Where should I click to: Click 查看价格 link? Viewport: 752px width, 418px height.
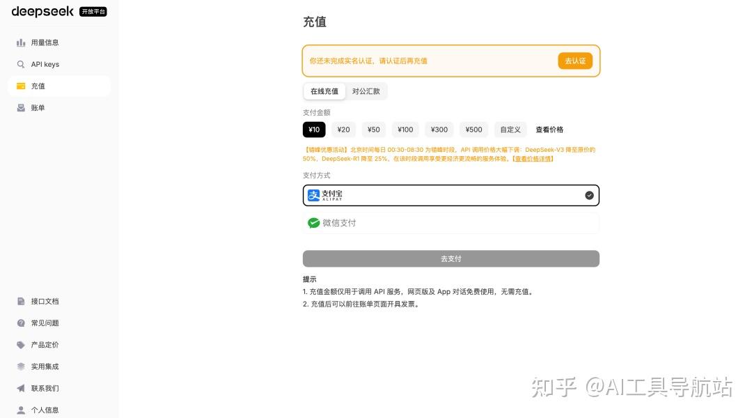pyautogui.click(x=549, y=130)
